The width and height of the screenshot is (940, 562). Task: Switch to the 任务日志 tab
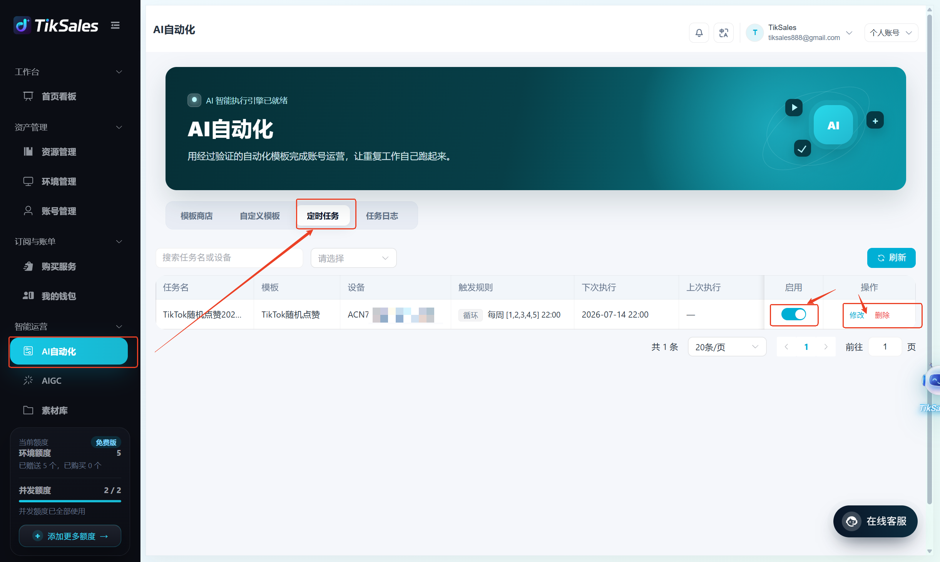(x=382, y=216)
